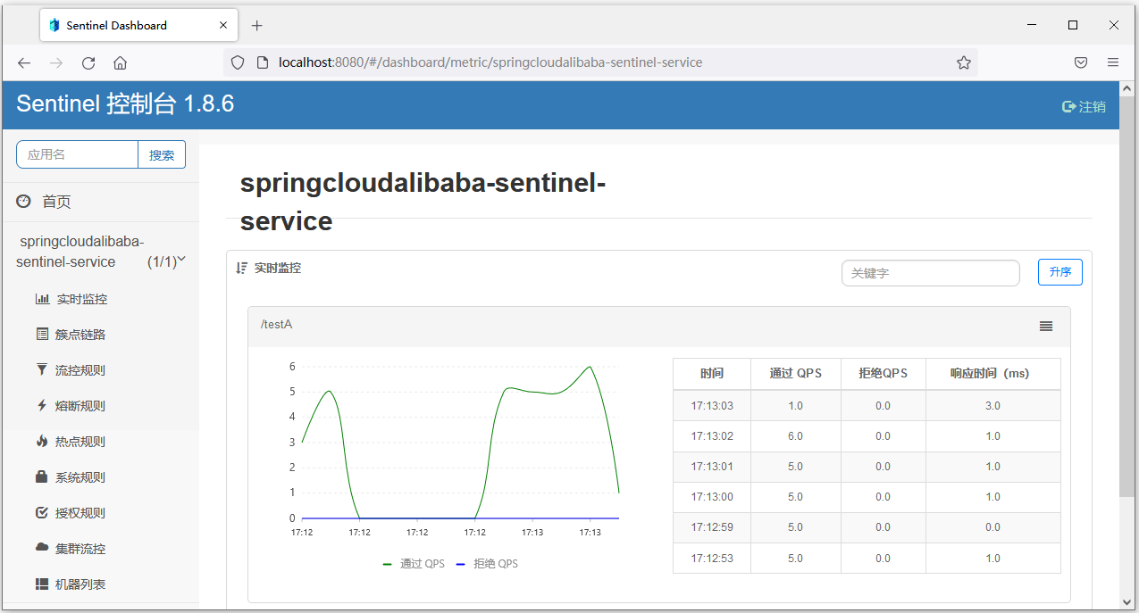The height and width of the screenshot is (613, 1139).
Task: Click the bar chart icon beside 实时监控
Action: [42, 299]
